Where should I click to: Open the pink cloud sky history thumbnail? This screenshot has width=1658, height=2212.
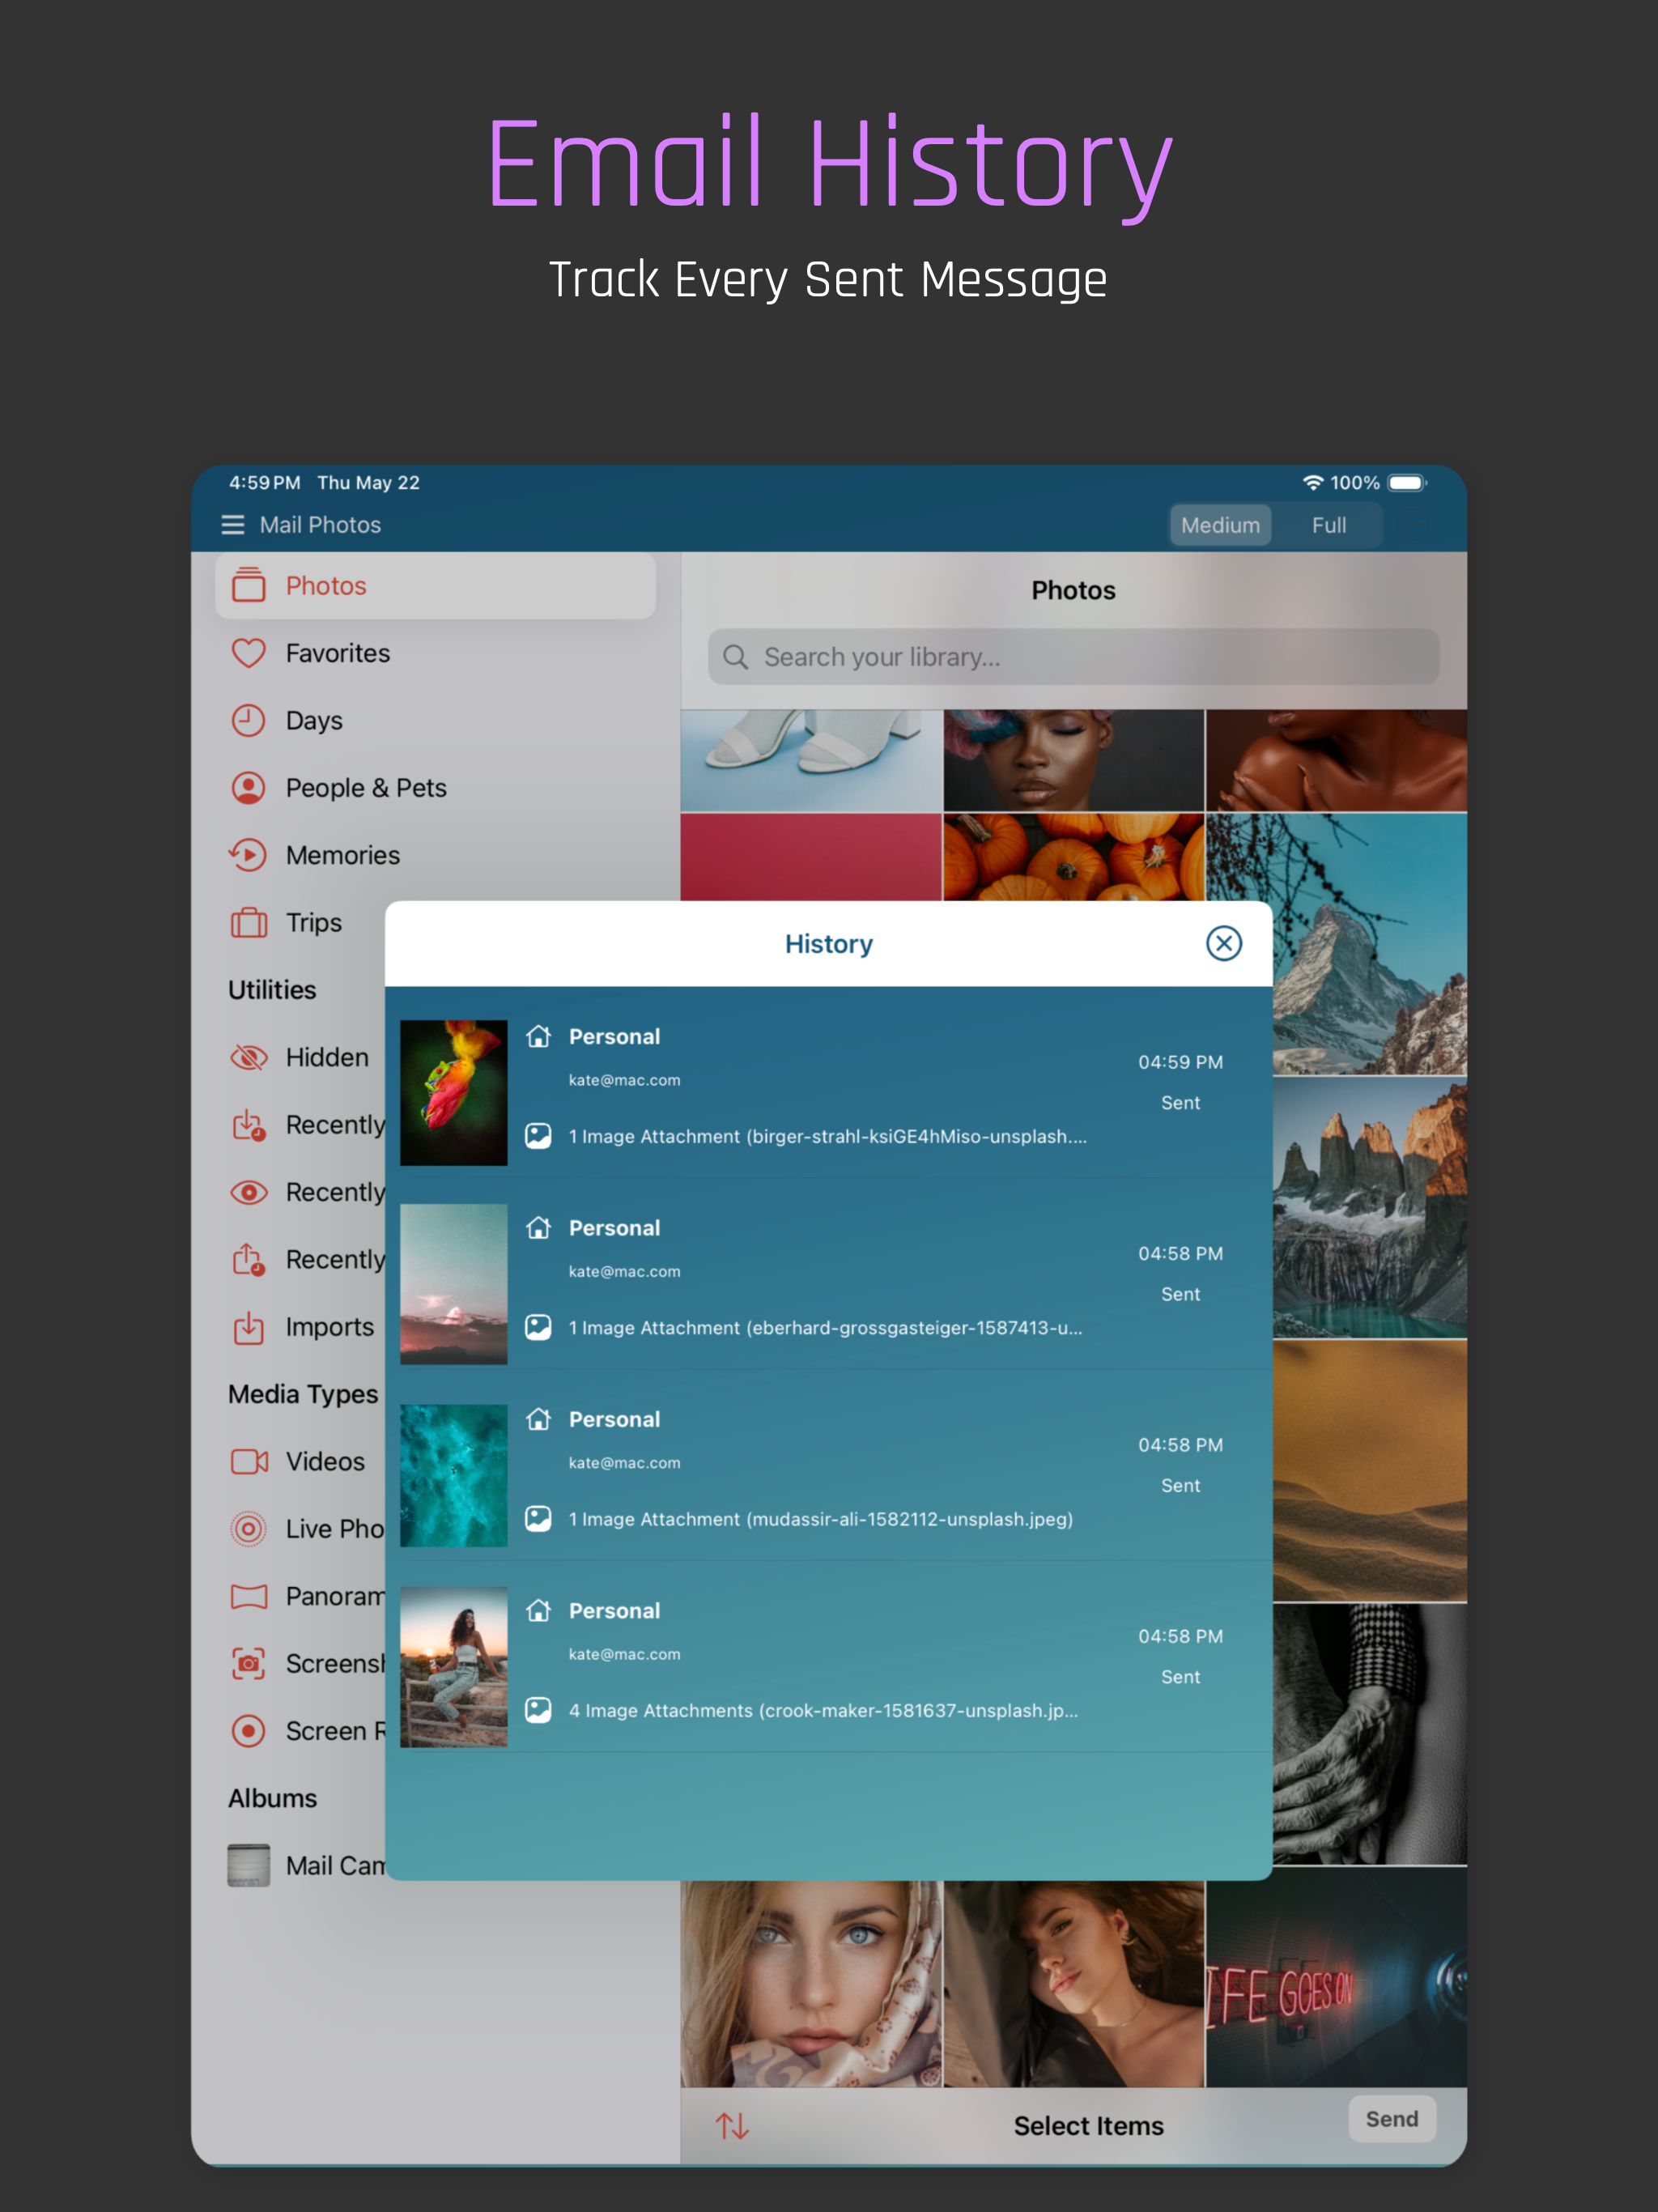click(x=454, y=1284)
